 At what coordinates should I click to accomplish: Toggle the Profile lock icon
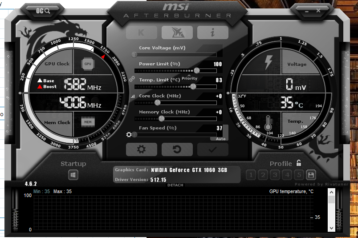[299, 163]
